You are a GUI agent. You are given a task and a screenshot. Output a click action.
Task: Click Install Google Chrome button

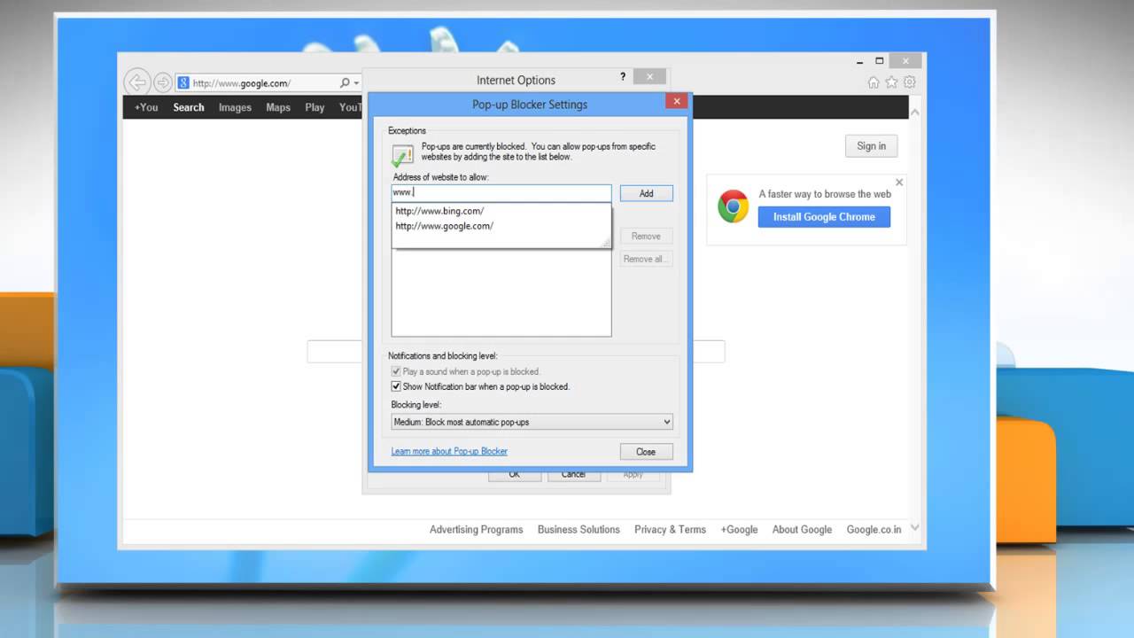824,216
